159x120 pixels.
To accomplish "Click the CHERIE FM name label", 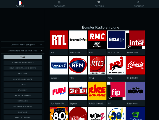I will pyautogui.click(x=133, y=78).
